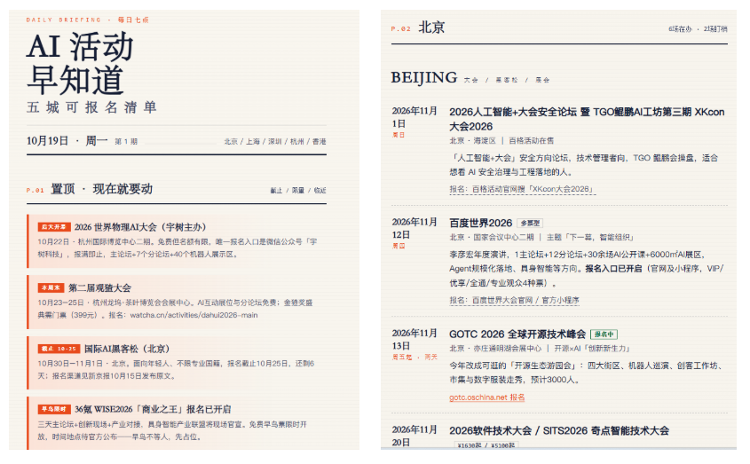
Task: Click the date 2026年11月12日
Action: click(414, 228)
